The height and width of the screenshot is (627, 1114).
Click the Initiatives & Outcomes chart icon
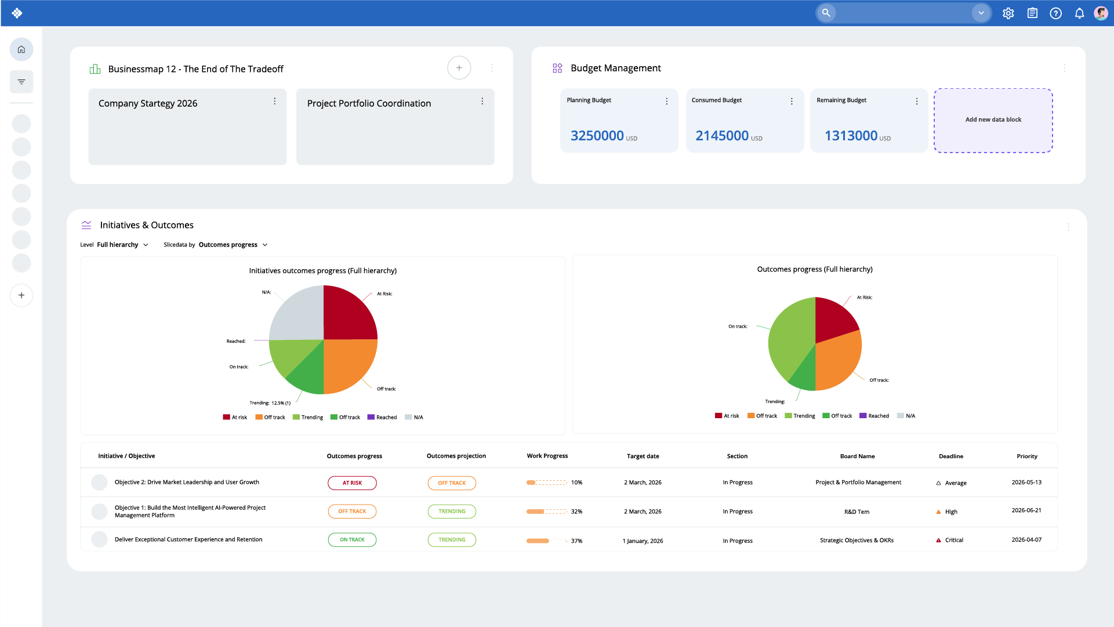point(86,224)
